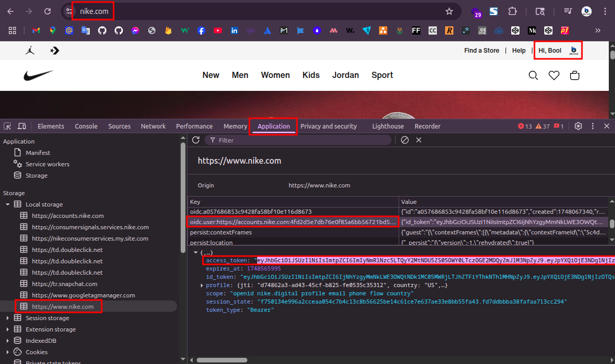Open the Kids menu on Nike

coord(311,75)
